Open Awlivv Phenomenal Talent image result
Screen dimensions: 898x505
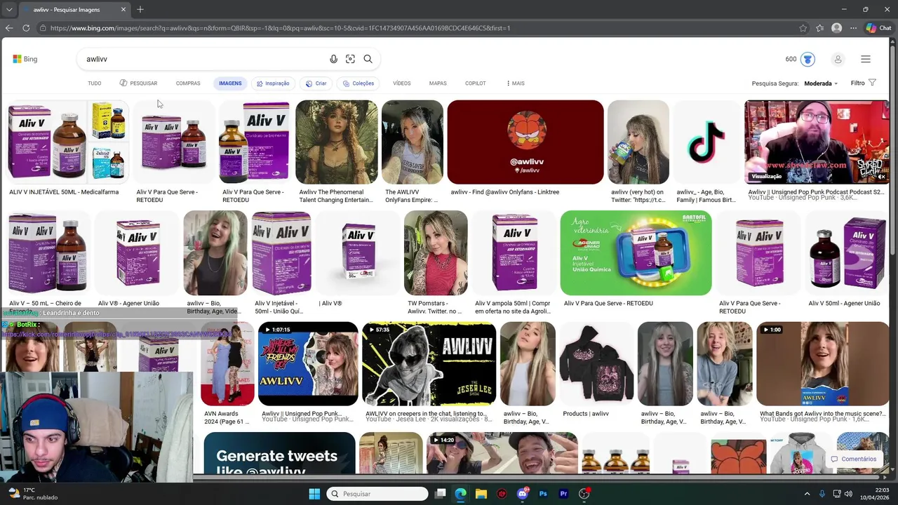tap(336, 142)
